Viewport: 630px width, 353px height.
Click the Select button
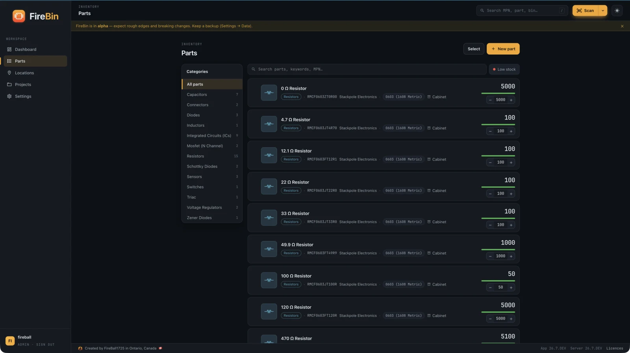pos(474,49)
